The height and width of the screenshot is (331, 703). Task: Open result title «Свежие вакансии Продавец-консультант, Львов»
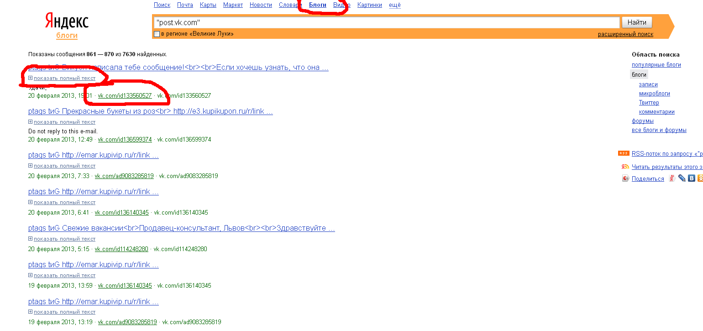(182, 228)
